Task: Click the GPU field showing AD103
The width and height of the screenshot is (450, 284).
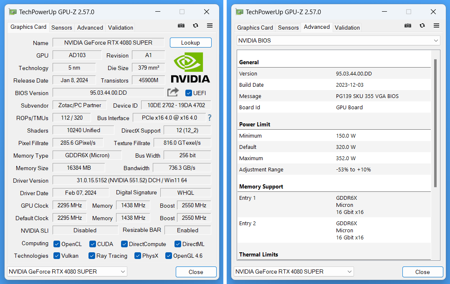Action: click(x=77, y=55)
